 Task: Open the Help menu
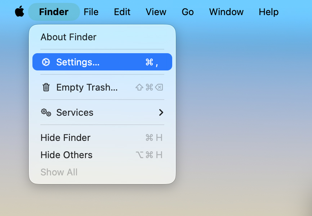[268, 12]
